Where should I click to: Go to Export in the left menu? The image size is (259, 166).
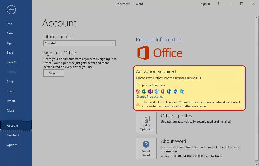coord(11,101)
